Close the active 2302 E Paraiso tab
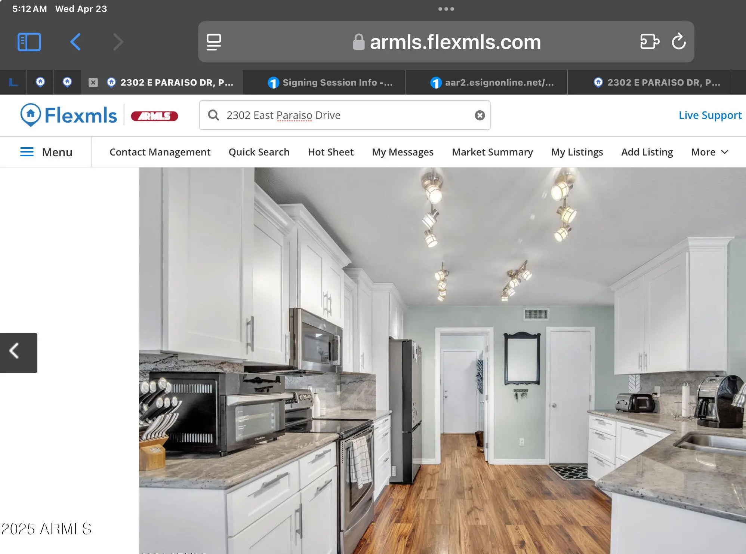Screen dimensions: 746x554 93,83
